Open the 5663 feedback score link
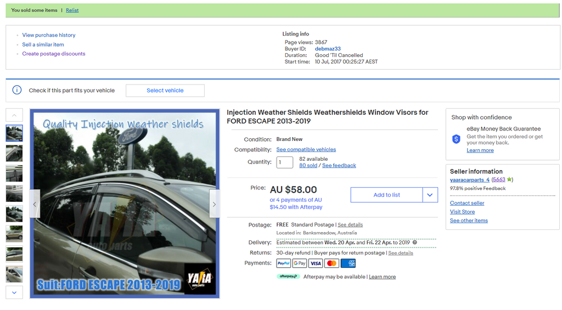 point(499,179)
